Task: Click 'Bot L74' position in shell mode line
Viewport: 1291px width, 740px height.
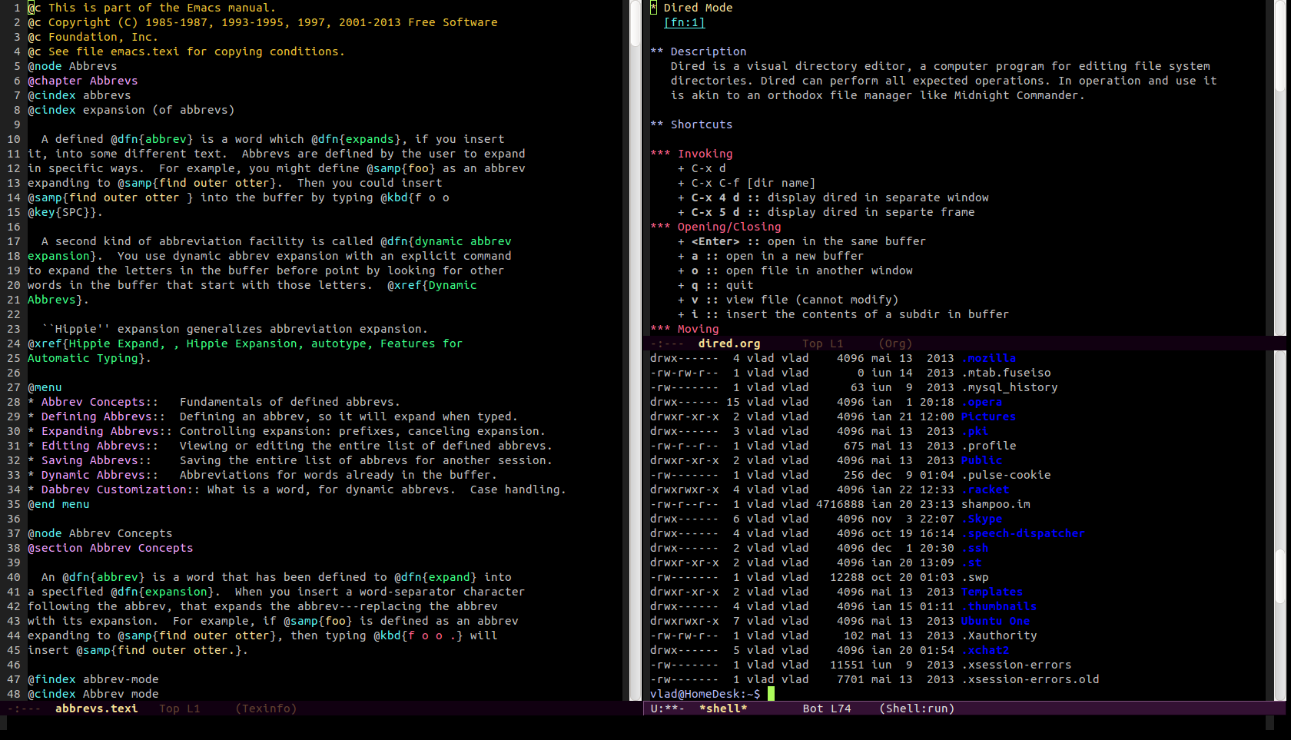Action: pyautogui.click(x=827, y=708)
